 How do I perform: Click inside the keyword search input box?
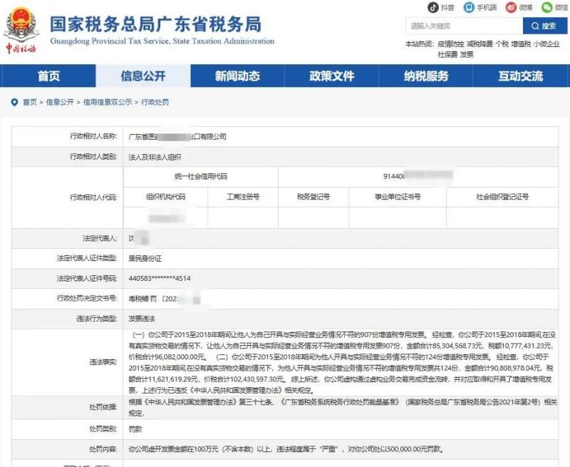tap(463, 26)
